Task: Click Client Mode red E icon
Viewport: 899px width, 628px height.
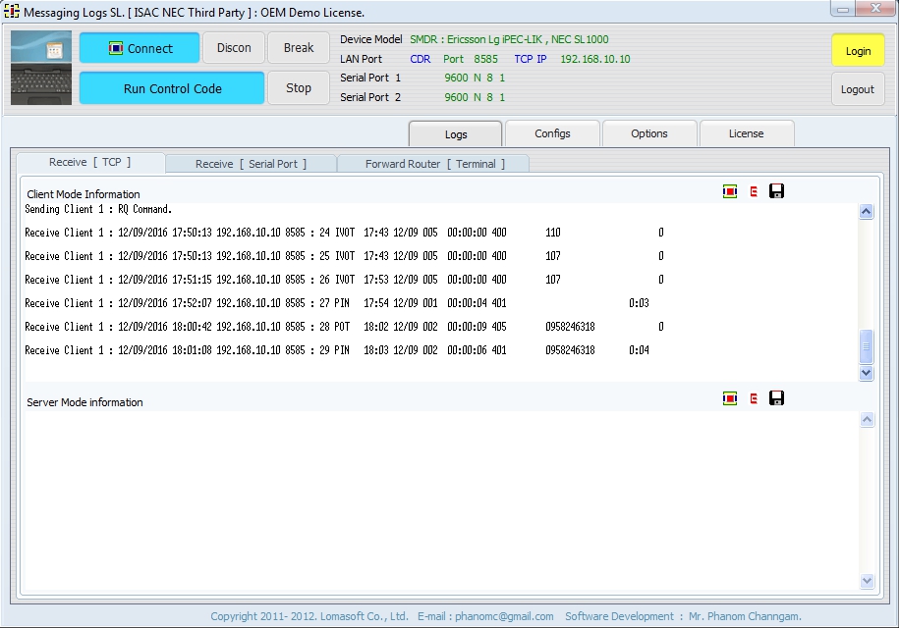Action: coord(754,191)
